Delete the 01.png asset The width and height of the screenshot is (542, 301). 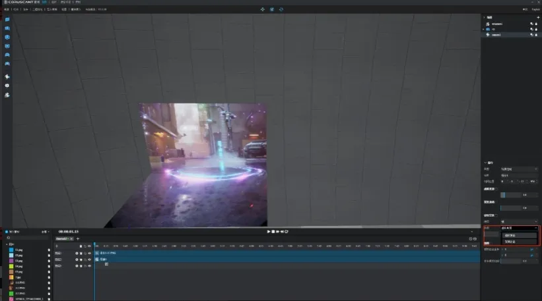coord(49,250)
